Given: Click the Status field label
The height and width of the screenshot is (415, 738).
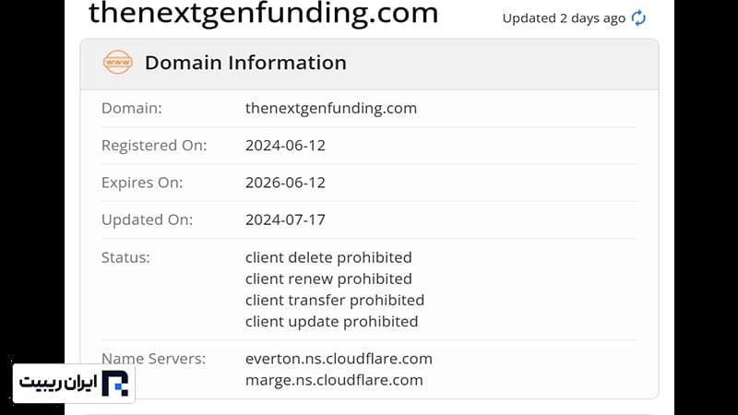Looking at the screenshot, I should point(125,257).
